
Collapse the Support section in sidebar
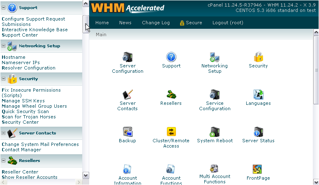(x=4, y=7)
